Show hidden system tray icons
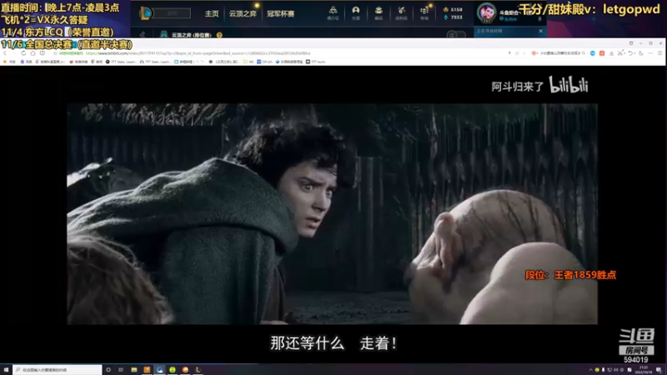The image size is (667, 375). (x=590, y=370)
